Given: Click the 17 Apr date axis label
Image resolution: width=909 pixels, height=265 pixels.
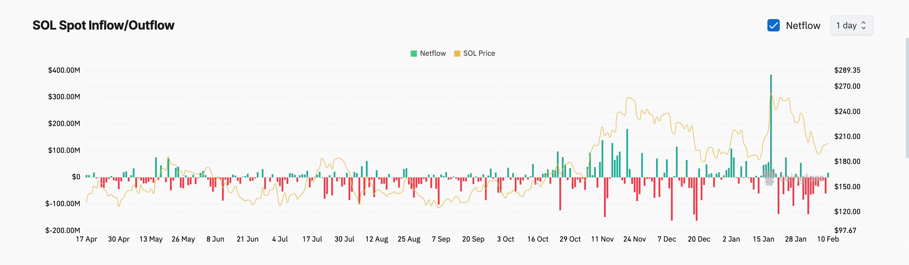Looking at the screenshot, I should (87, 239).
